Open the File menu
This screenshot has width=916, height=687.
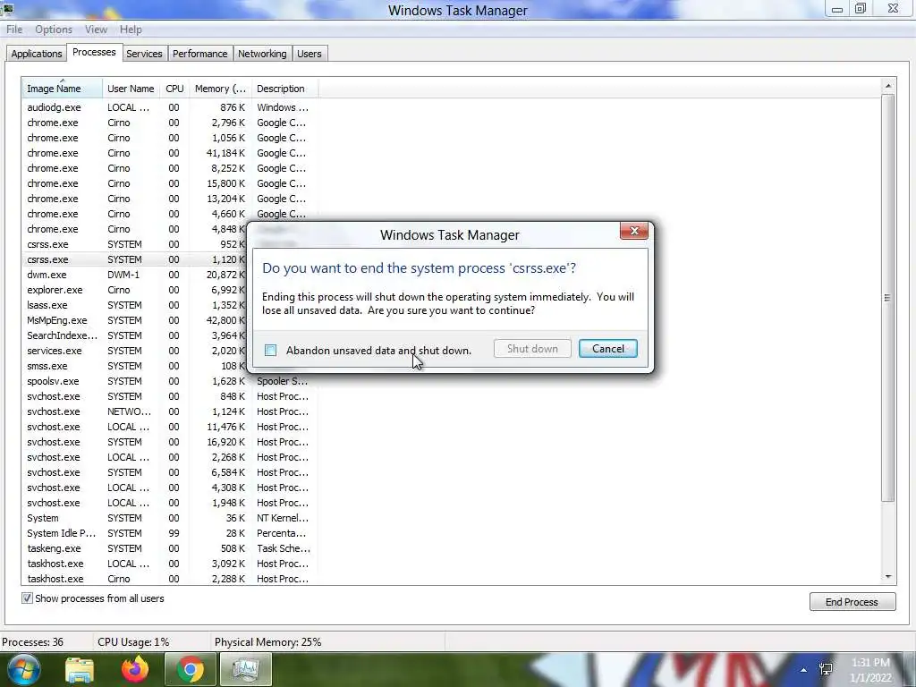tap(14, 30)
